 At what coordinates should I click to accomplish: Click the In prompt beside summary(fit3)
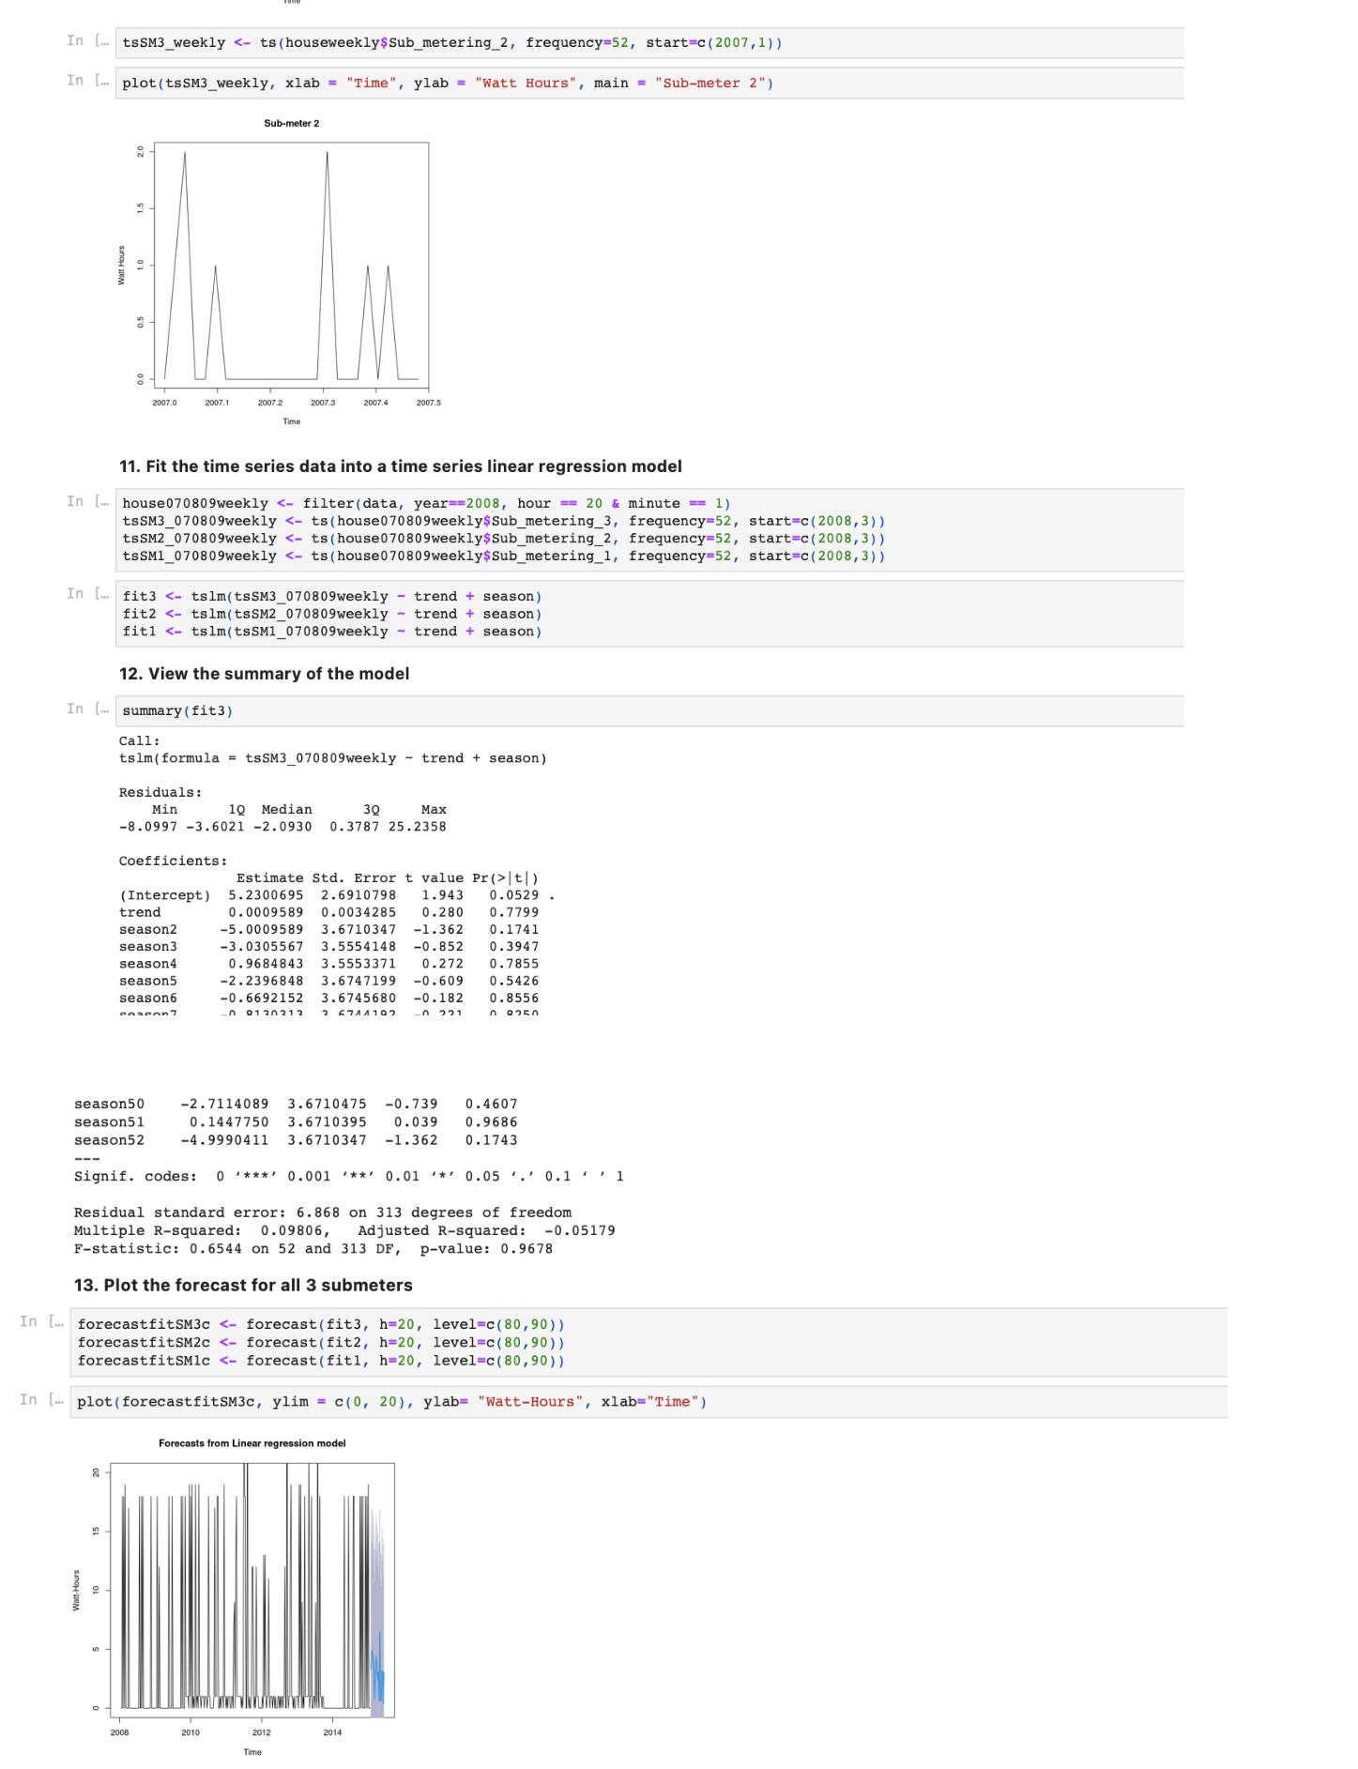point(87,709)
